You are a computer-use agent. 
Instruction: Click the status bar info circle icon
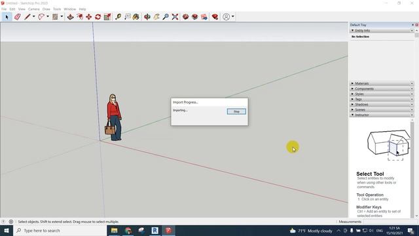(11, 222)
